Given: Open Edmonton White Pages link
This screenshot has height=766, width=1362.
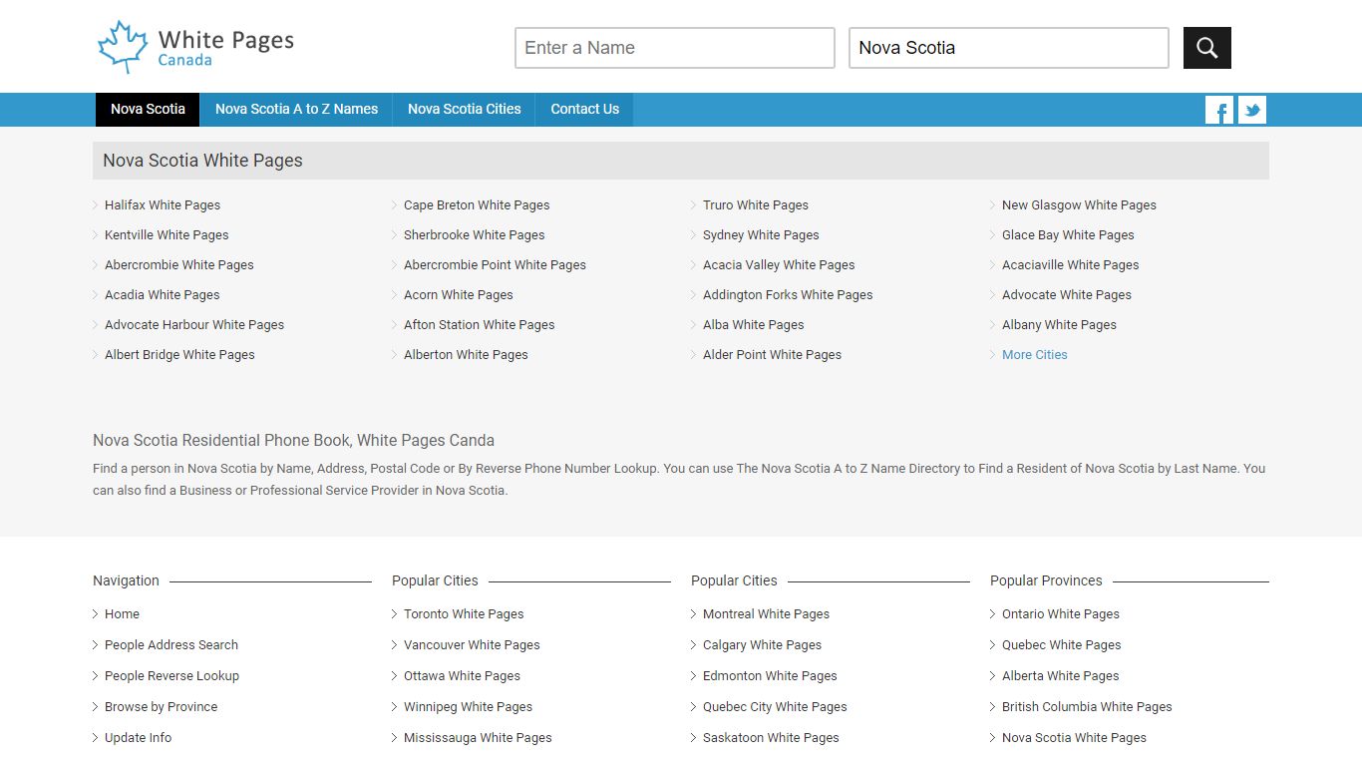Looking at the screenshot, I should (770, 676).
